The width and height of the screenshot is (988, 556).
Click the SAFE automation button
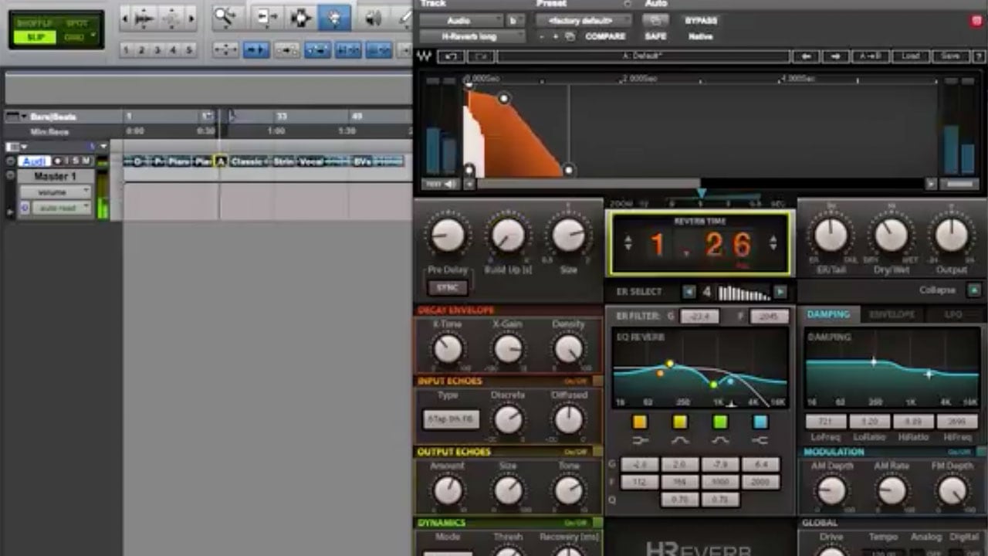(x=655, y=36)
